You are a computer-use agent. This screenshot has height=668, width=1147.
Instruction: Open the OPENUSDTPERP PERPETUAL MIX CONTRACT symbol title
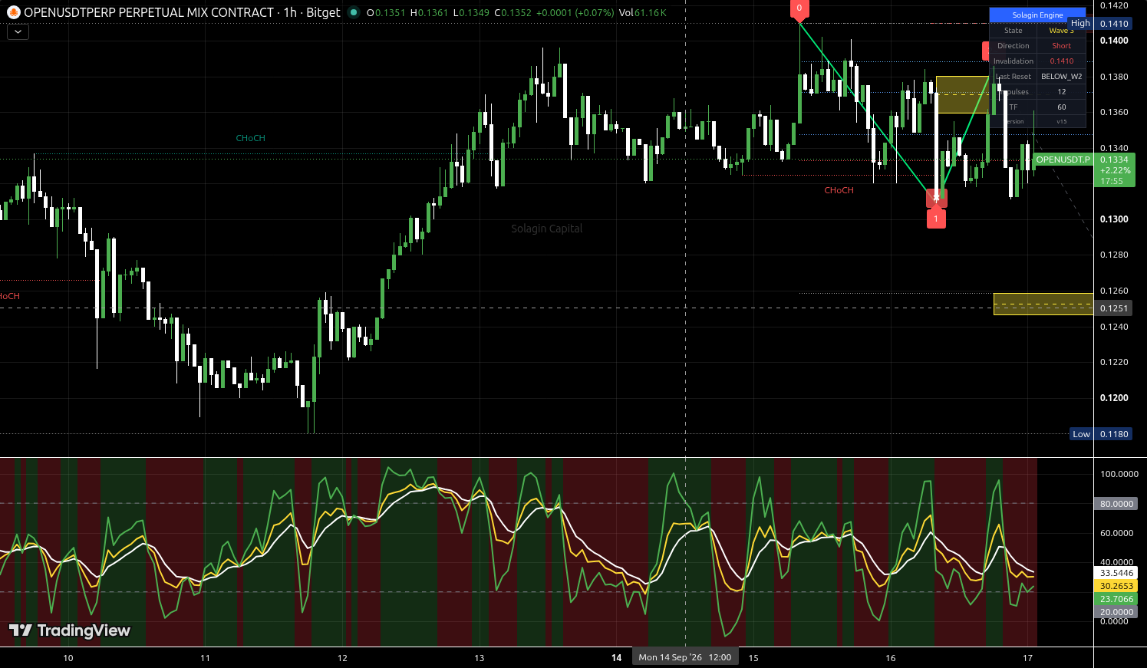pos(149,12)
